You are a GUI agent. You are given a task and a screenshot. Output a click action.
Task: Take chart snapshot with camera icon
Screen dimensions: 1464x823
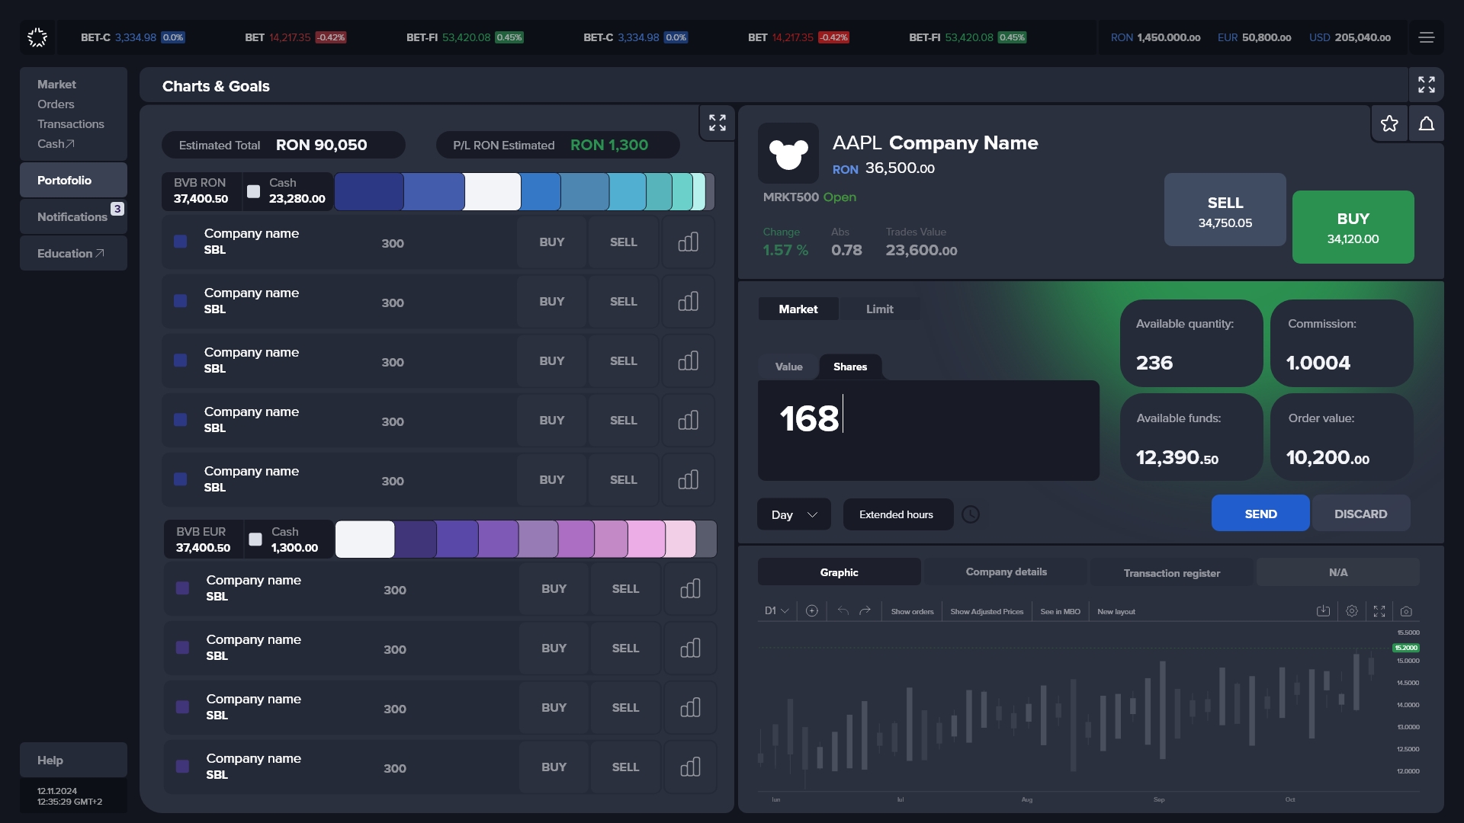pos(1406,611)
